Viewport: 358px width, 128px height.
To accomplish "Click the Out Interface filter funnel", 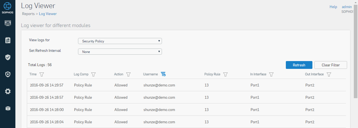I will [x=329, y=74].
